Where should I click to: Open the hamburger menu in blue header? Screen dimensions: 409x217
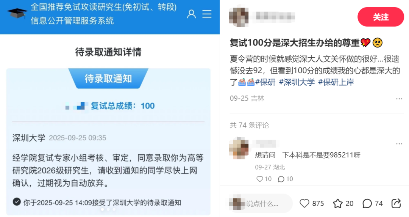pos(207,14)
